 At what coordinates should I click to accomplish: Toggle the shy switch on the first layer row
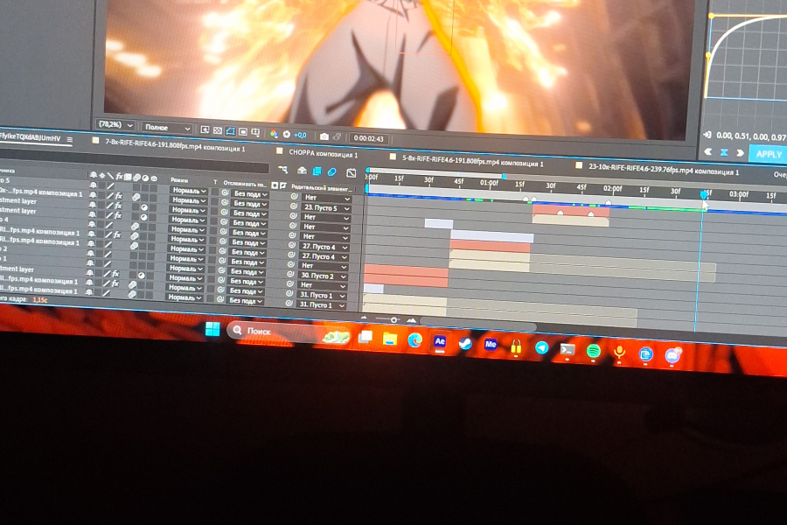pos(93,185)
